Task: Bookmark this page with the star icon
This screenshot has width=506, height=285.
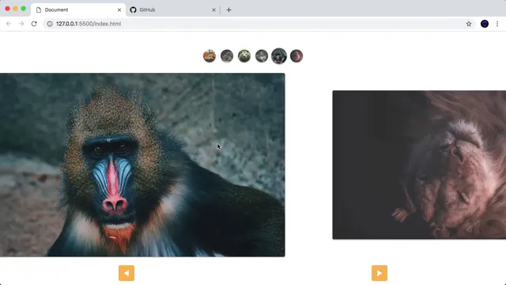Action: [469, 24]
